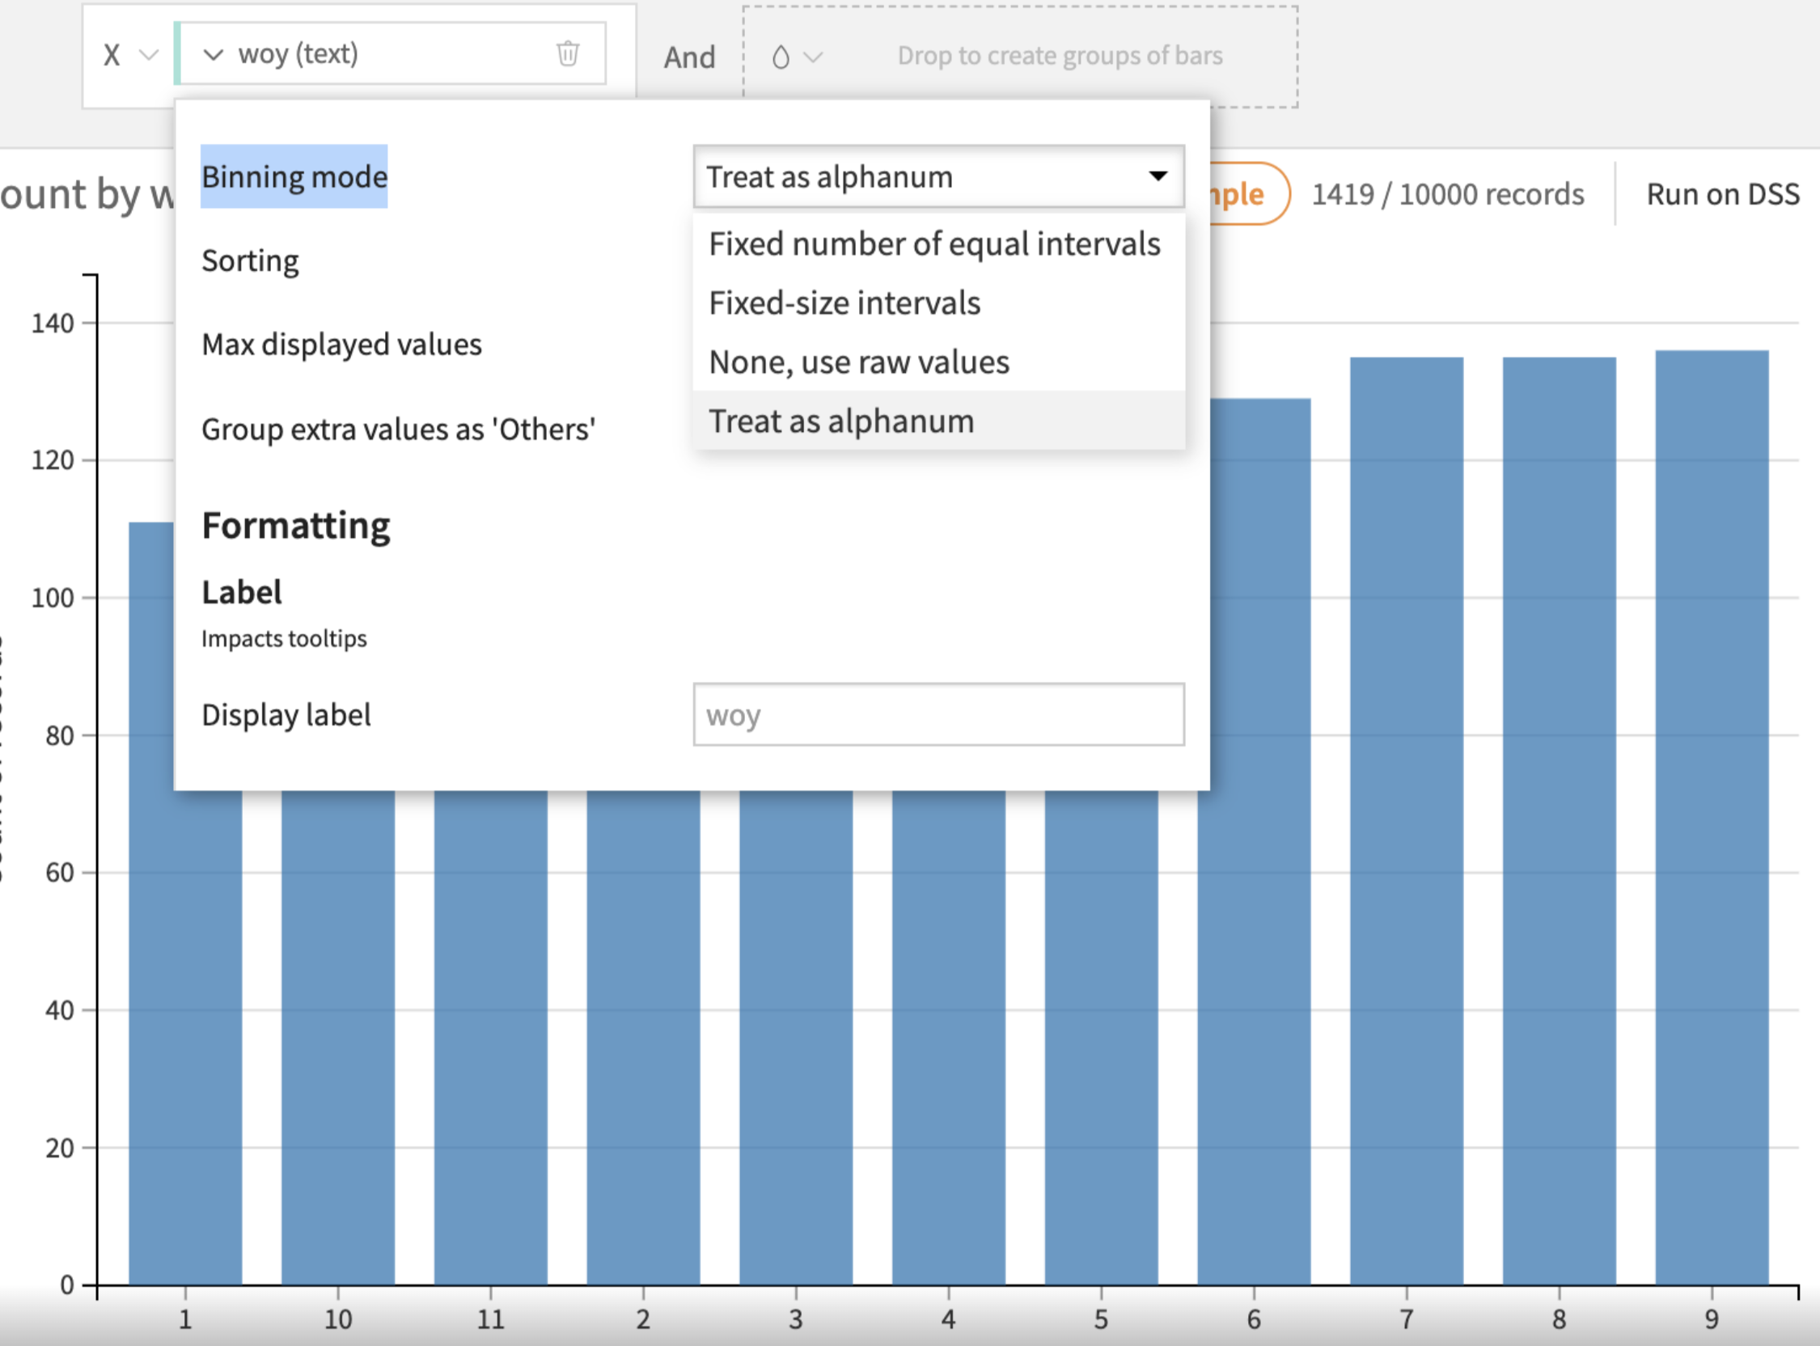The image size is (1820, 1346).
Task: Open the Binning mode combo box
Action: click(938, 177)
